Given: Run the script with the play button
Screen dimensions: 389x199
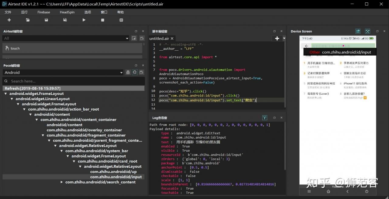Looking at the screenshot, I should tap(84, 20).
